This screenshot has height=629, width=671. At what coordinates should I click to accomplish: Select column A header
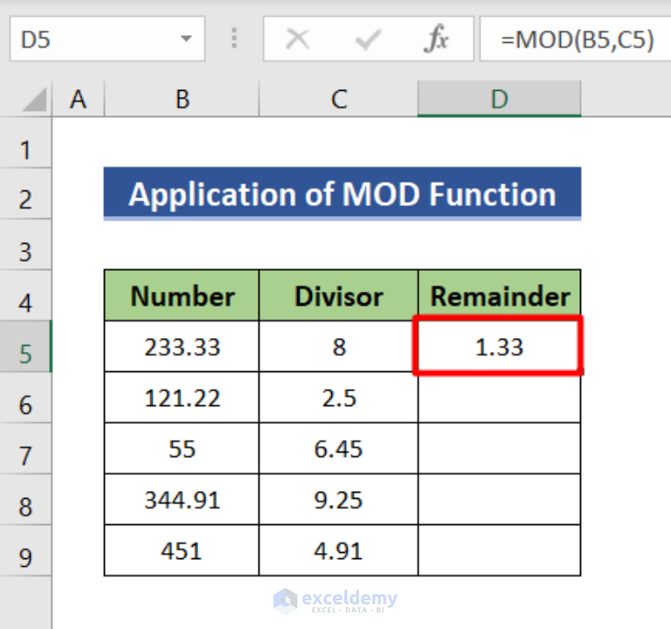point(79,99)
